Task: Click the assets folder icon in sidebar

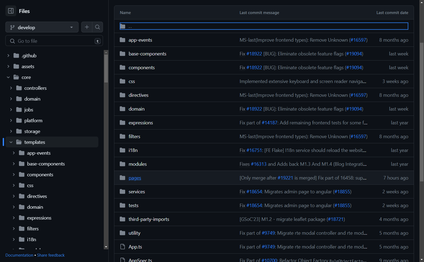Action: (x=16, y=66)
